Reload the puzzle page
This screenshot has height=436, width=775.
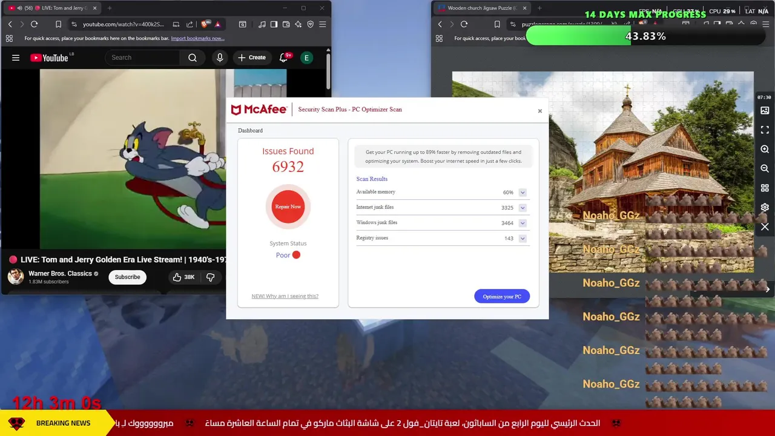coord(464,24)
